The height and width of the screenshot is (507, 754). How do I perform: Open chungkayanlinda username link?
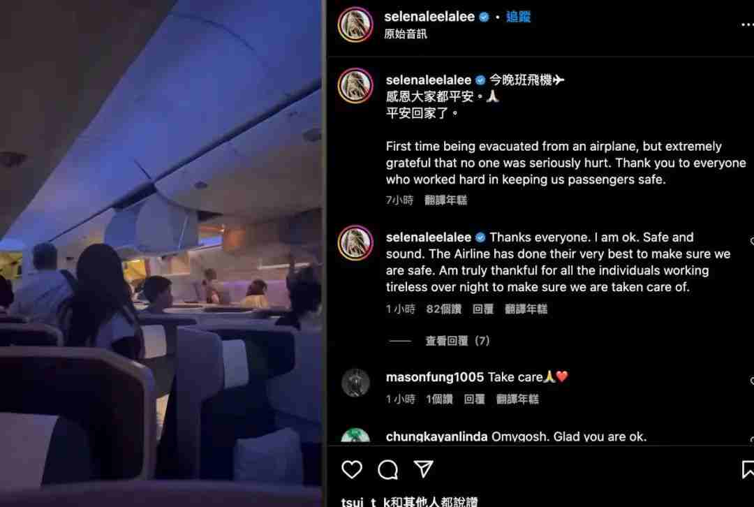click(436, 436)
